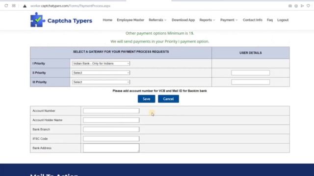Click the Cancel button
The width and height of the screenshot is (314, 176).
pos(168,99)
